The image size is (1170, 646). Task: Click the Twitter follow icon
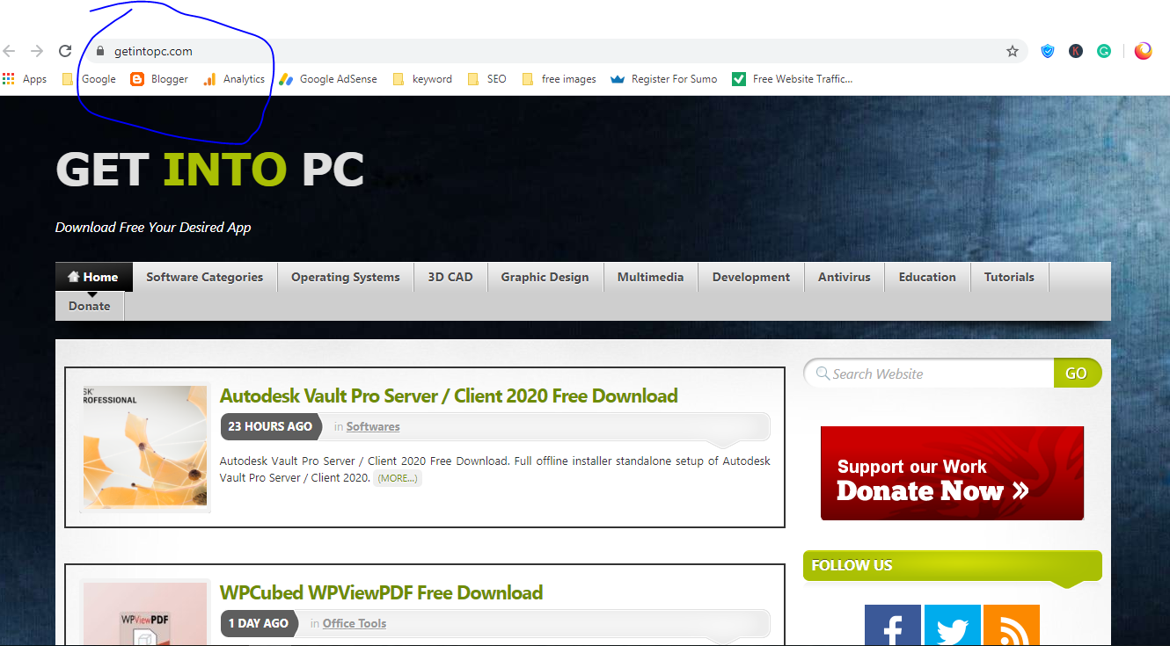coord(952,625)
